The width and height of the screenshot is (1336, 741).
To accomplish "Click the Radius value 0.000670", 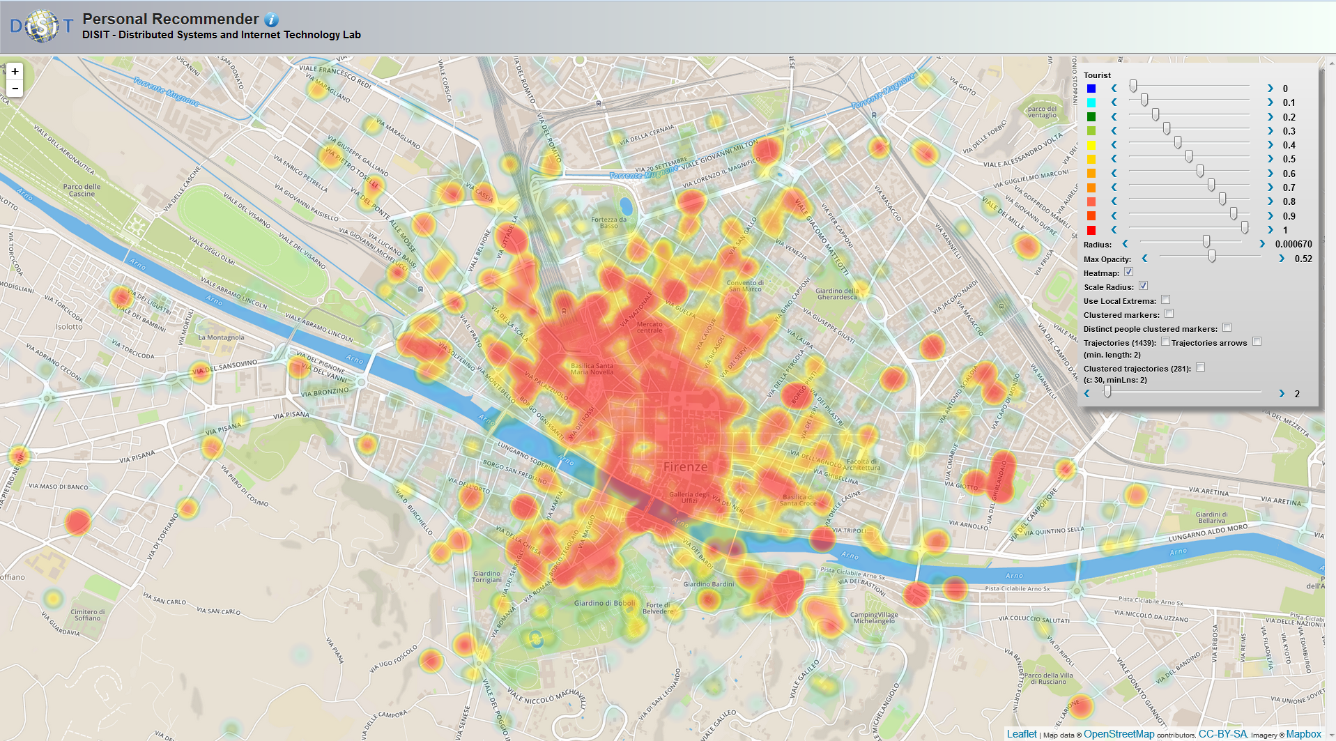I will 1293,244.
